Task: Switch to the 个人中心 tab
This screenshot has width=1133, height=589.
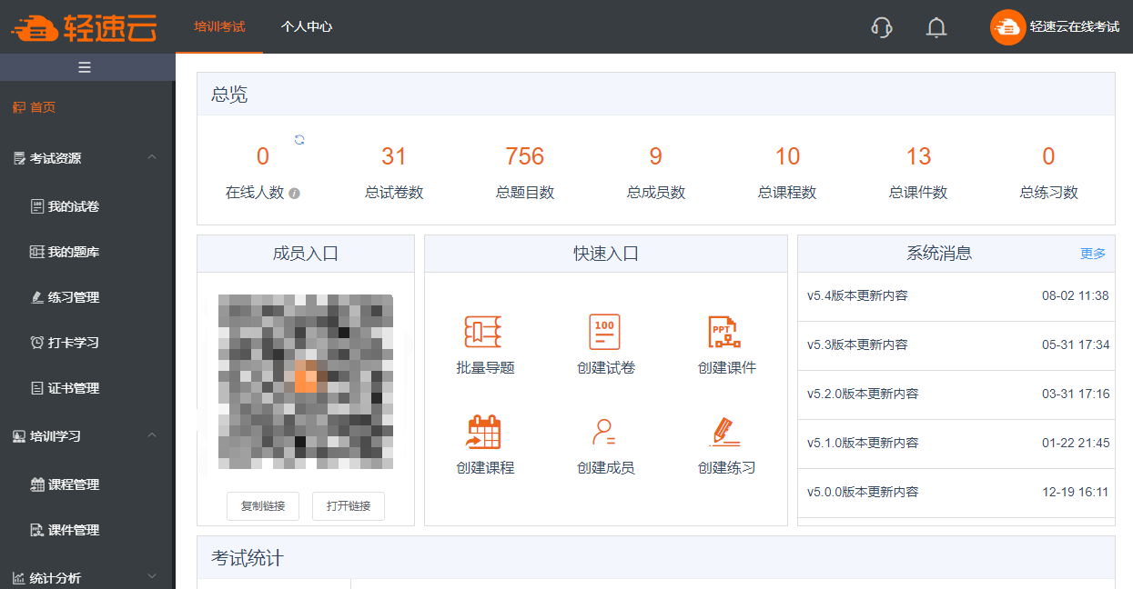Action: point(307,27)
